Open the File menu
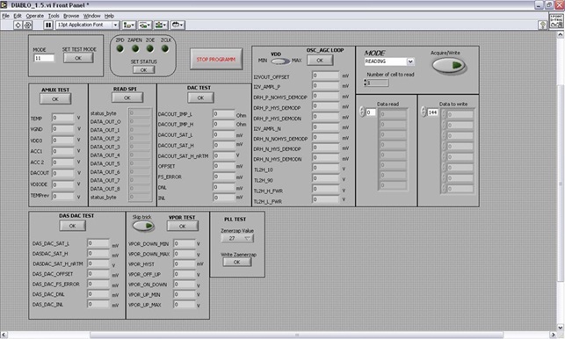565x339 pixels. coord(6,16)
